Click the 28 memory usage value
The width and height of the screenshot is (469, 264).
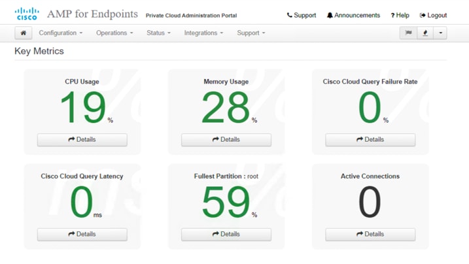click(x=226, y=108)
